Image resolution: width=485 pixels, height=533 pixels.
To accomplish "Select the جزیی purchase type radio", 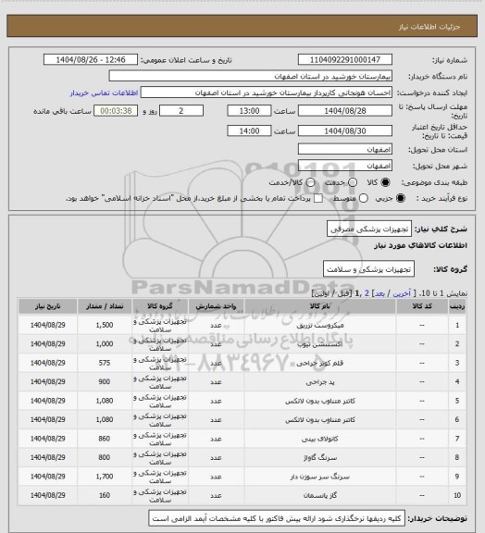I will coord(401,198).
